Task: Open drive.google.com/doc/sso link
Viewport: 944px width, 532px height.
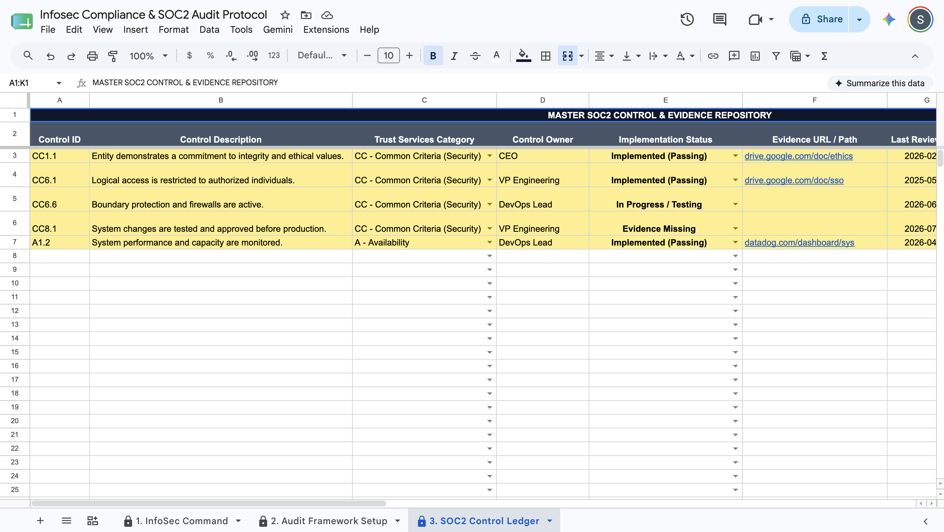Action: (x=794, y=180)
